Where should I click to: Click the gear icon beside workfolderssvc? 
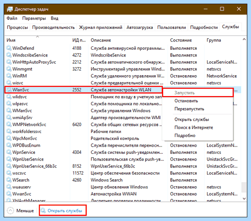coord(9,131)
